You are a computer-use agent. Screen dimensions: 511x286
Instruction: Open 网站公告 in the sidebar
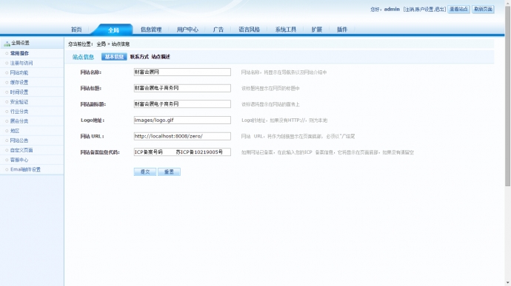pos(19,140)
